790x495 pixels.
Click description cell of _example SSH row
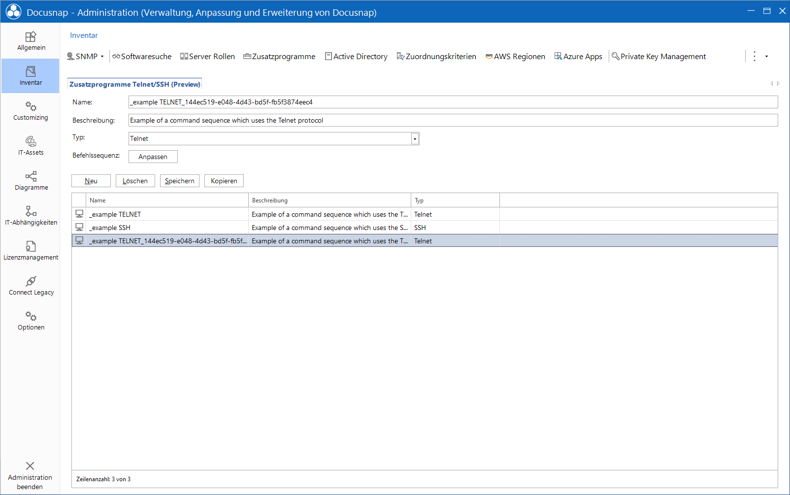pos(330,228)
